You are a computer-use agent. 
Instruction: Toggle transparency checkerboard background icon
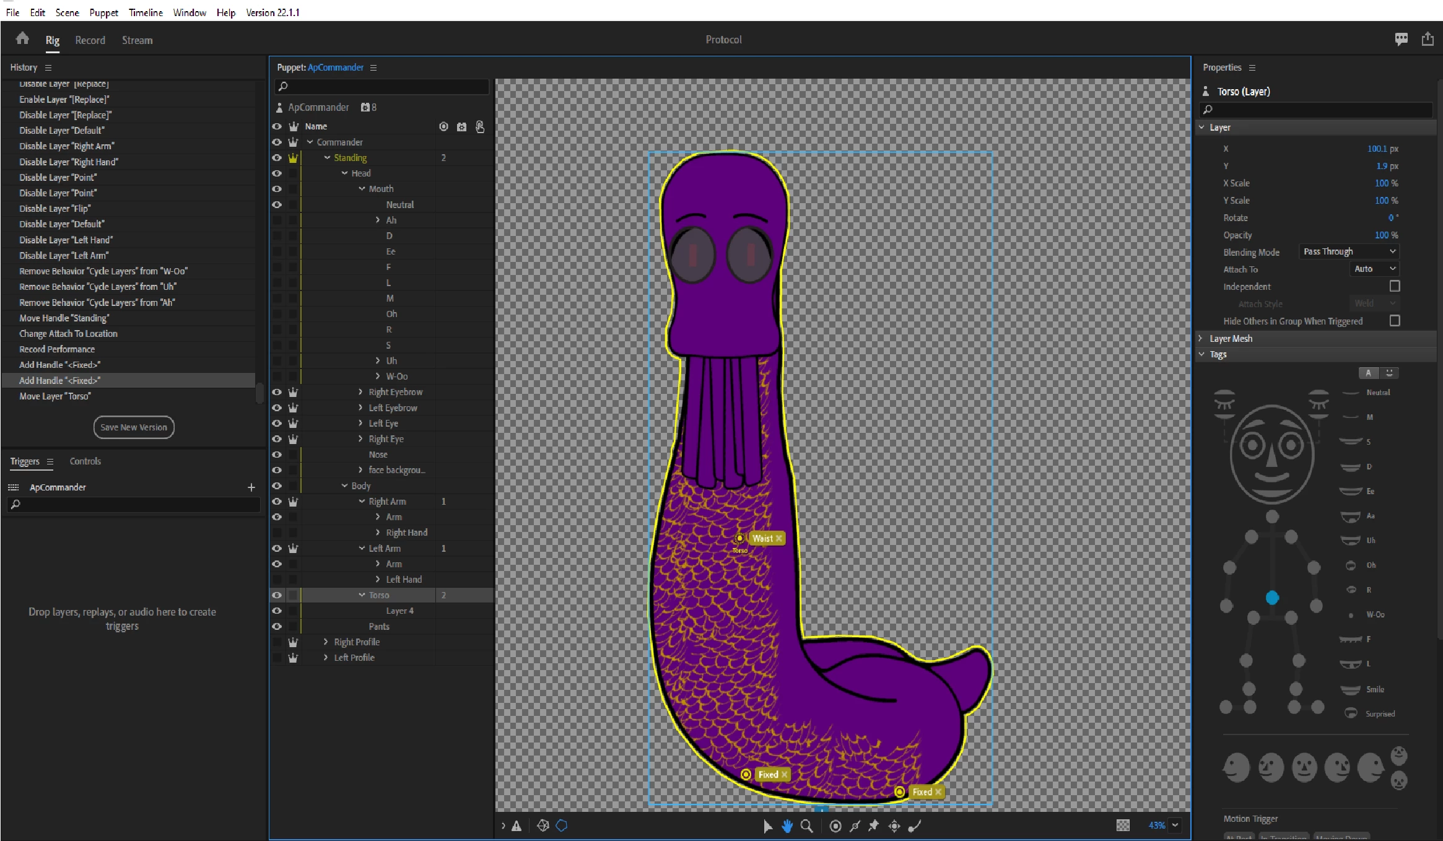coord(1123,825)
